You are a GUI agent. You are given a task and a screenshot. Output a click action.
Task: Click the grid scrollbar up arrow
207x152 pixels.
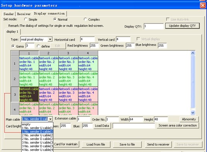(x=193, y=53)
